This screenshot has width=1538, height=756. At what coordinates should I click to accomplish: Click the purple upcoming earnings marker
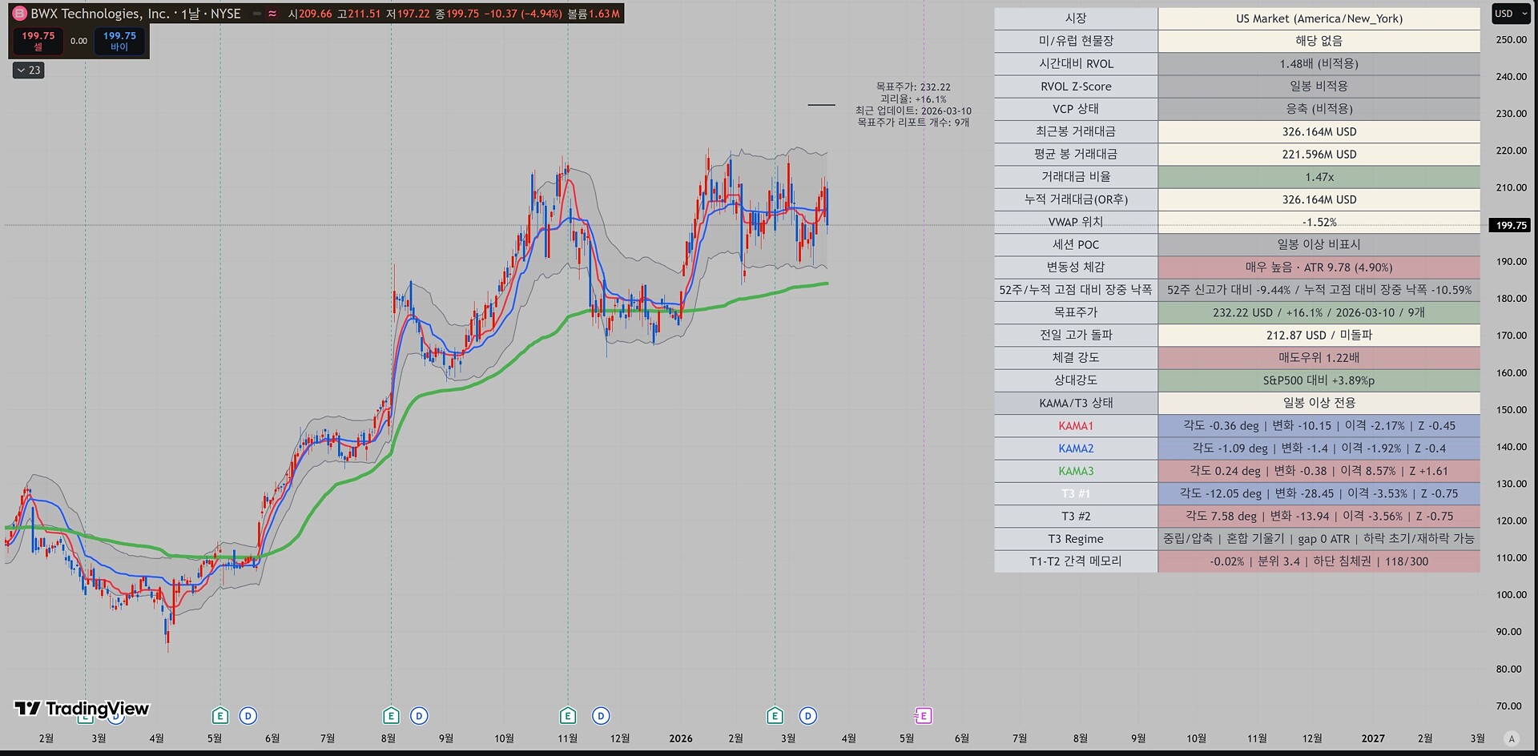(x=924, y=716)
